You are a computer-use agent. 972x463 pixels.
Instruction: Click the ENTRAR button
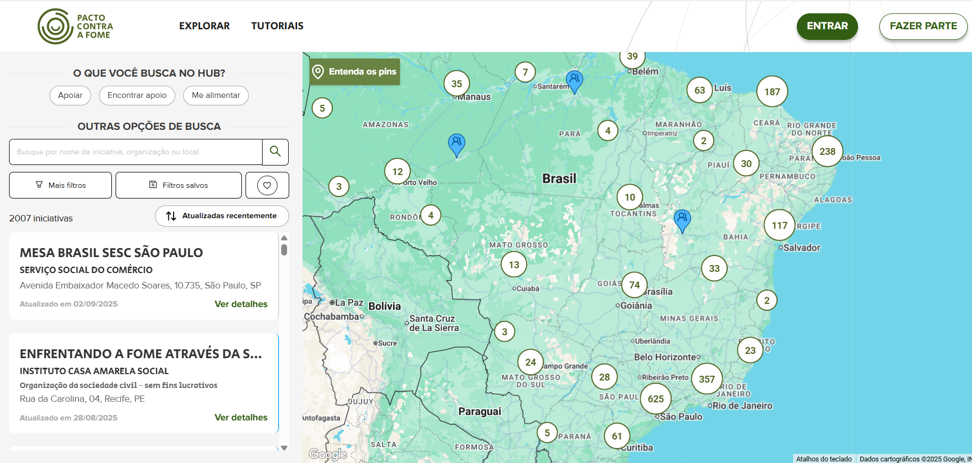[827, 26]
